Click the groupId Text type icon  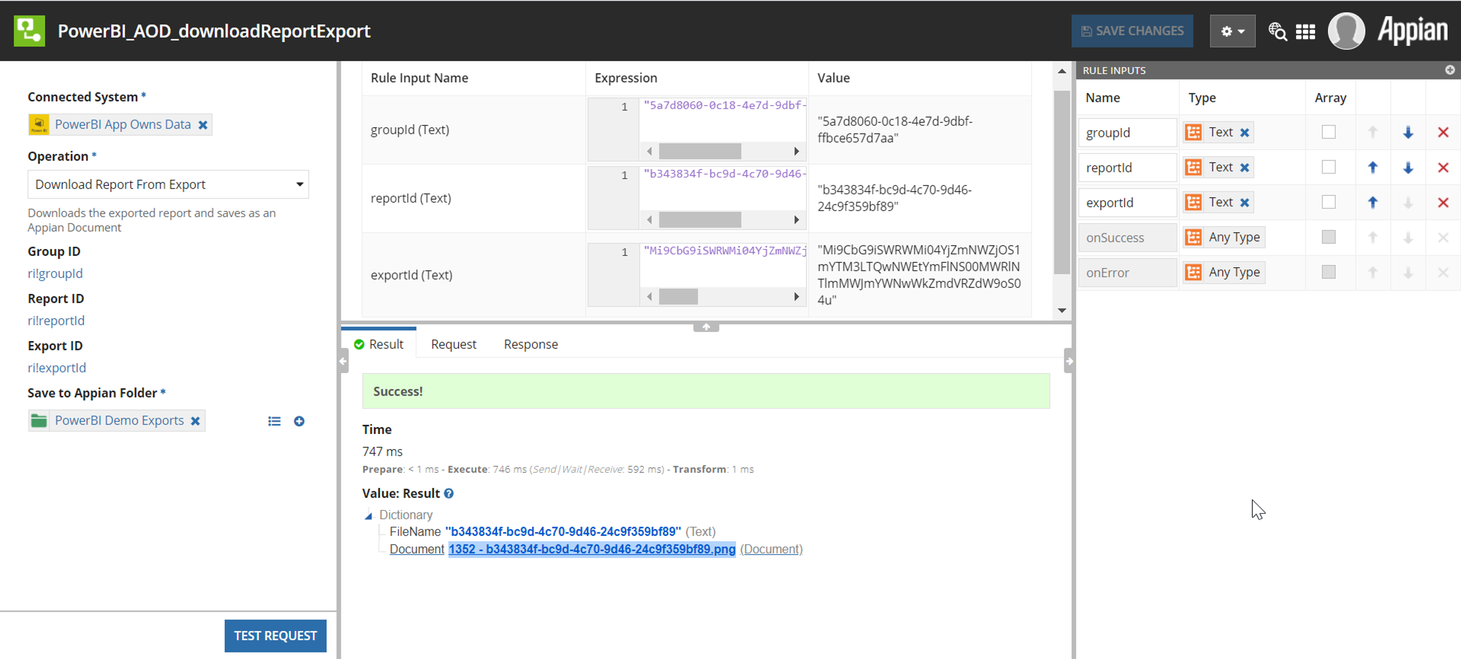click(x=1193, y=132)
